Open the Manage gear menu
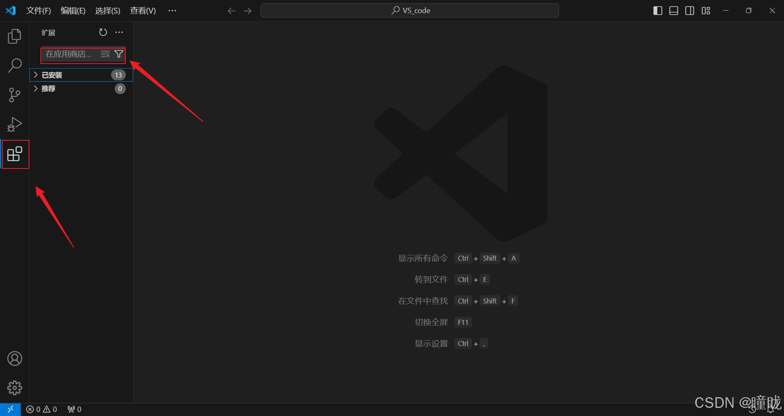This screenshot has width=784, height=416. (x=15, y=388)
